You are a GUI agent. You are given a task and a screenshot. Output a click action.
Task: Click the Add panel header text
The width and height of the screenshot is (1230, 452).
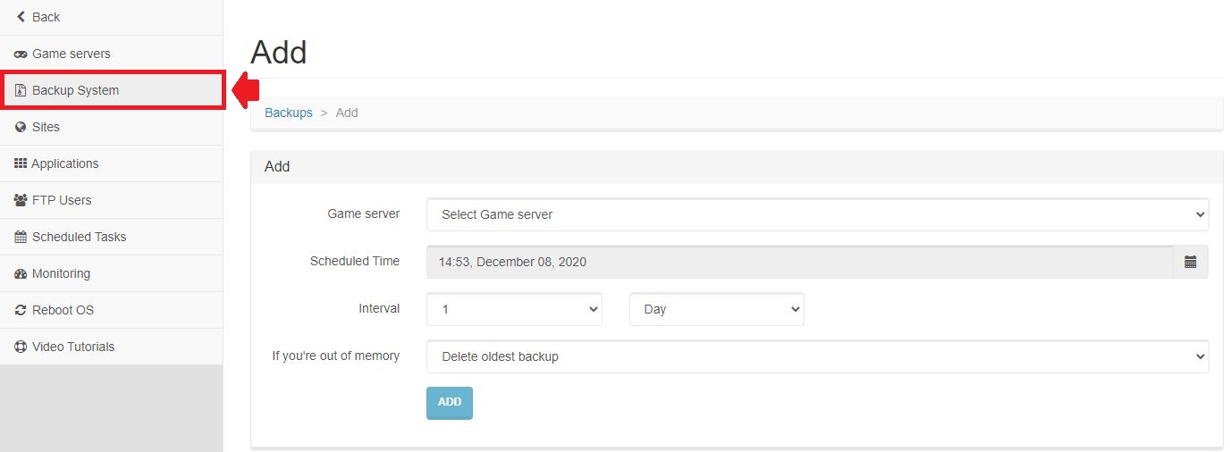pyautogui.click(x=277, y=166)
